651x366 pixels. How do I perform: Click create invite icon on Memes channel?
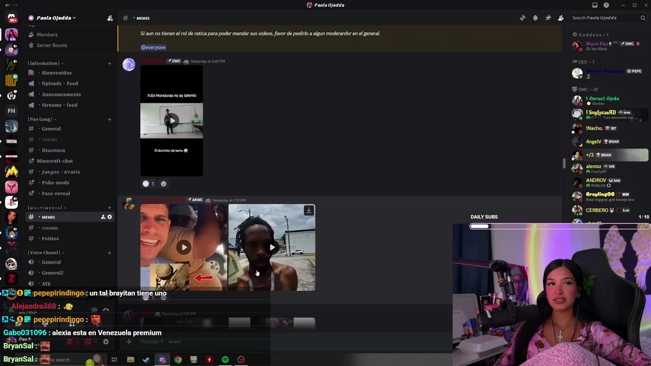tap(103, 217)
